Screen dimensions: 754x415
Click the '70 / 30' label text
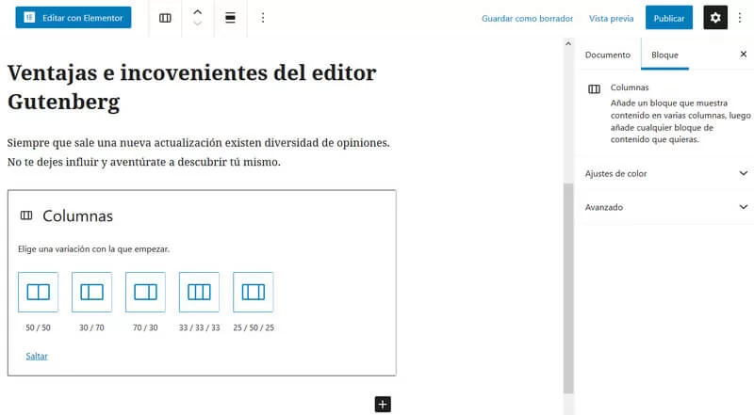tap(145, 327)
